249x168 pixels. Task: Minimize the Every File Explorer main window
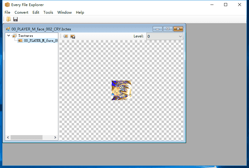pyautogui.click(x=212, y=5)
